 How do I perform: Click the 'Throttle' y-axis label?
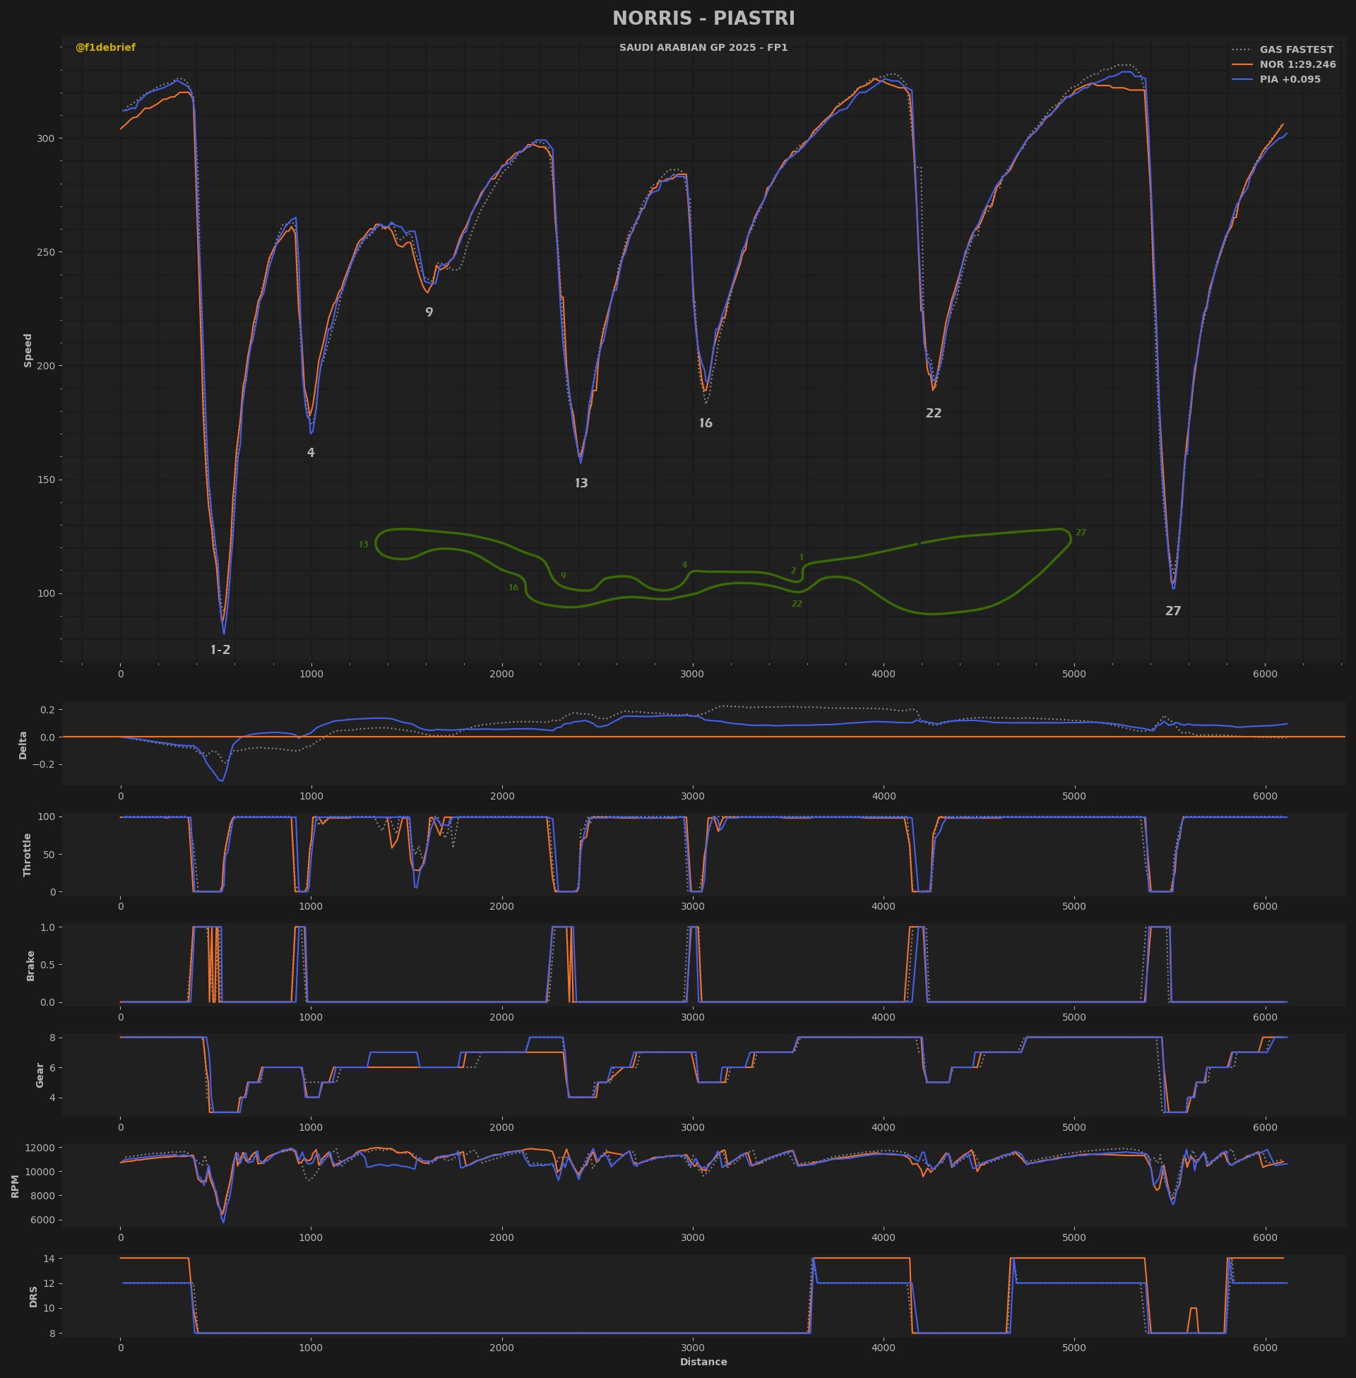[x=28, y=855]
